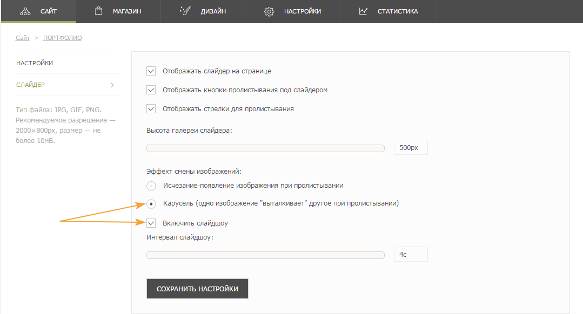The height and width of the screenshot is (314, 583).
Task: Expand the СЛАЙДЕР sidebar chevron arrow
Action: pyautogui.click(x=112, y=85)
